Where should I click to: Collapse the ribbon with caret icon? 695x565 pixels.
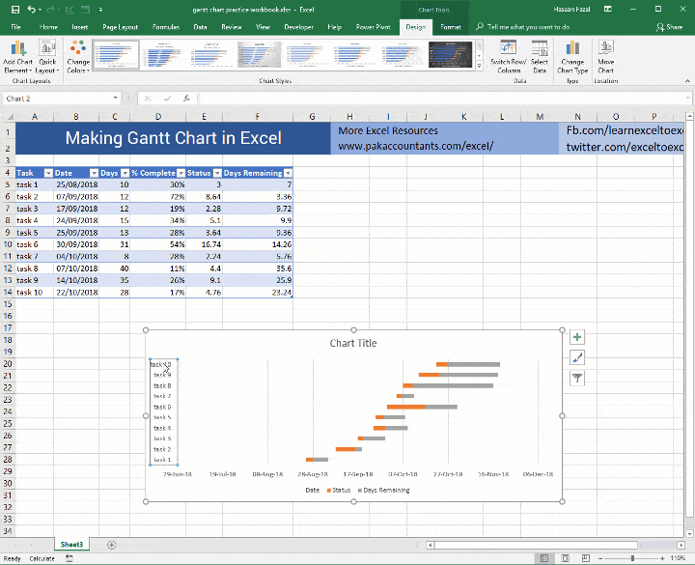[x=687, y=81]
